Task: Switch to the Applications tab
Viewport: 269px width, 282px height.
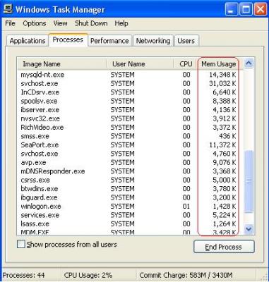Action: [x=28, y=41]
